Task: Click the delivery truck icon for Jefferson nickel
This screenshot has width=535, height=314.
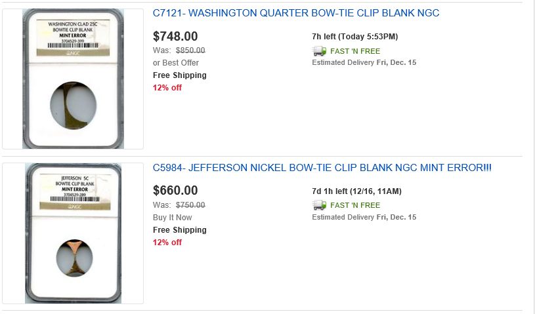Action: (319, 206)
